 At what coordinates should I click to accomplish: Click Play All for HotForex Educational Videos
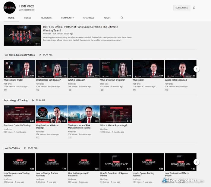coord(48,55)
